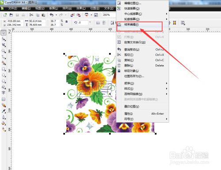Open the 视图(V) menu
221x170 pixels.
pyautogui.click(x=40, y=8)
